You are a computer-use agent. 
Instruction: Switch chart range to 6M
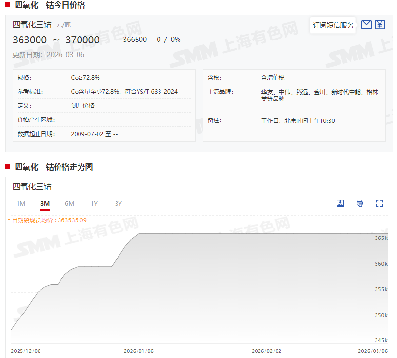(69, 204)
